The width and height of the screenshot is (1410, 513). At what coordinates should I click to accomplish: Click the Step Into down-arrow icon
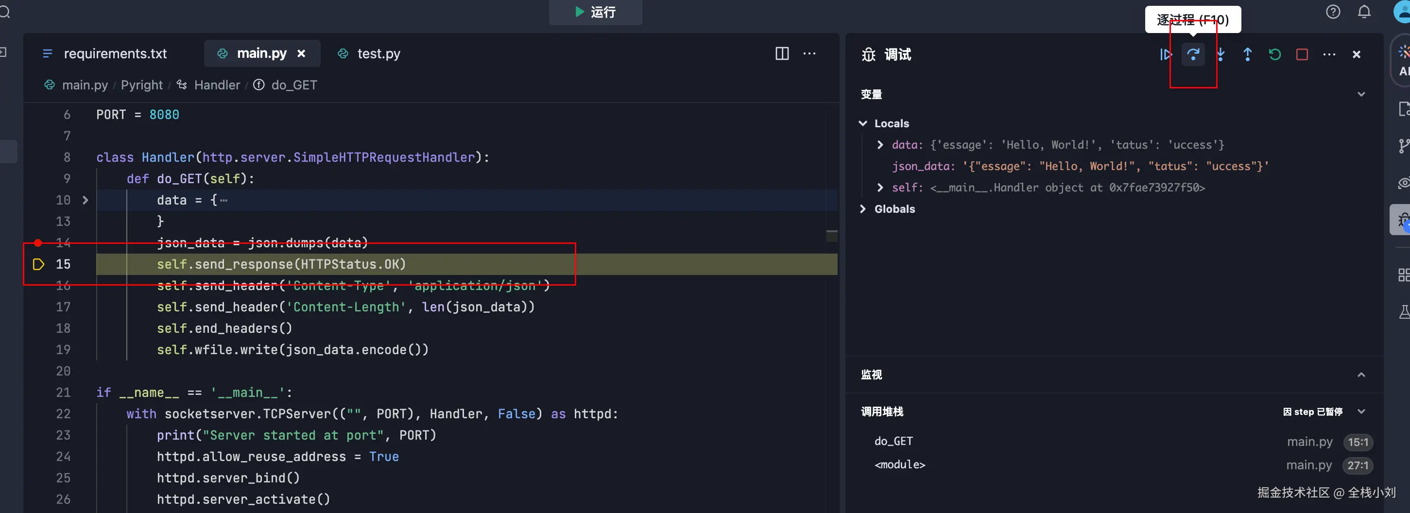[1220, 54]
